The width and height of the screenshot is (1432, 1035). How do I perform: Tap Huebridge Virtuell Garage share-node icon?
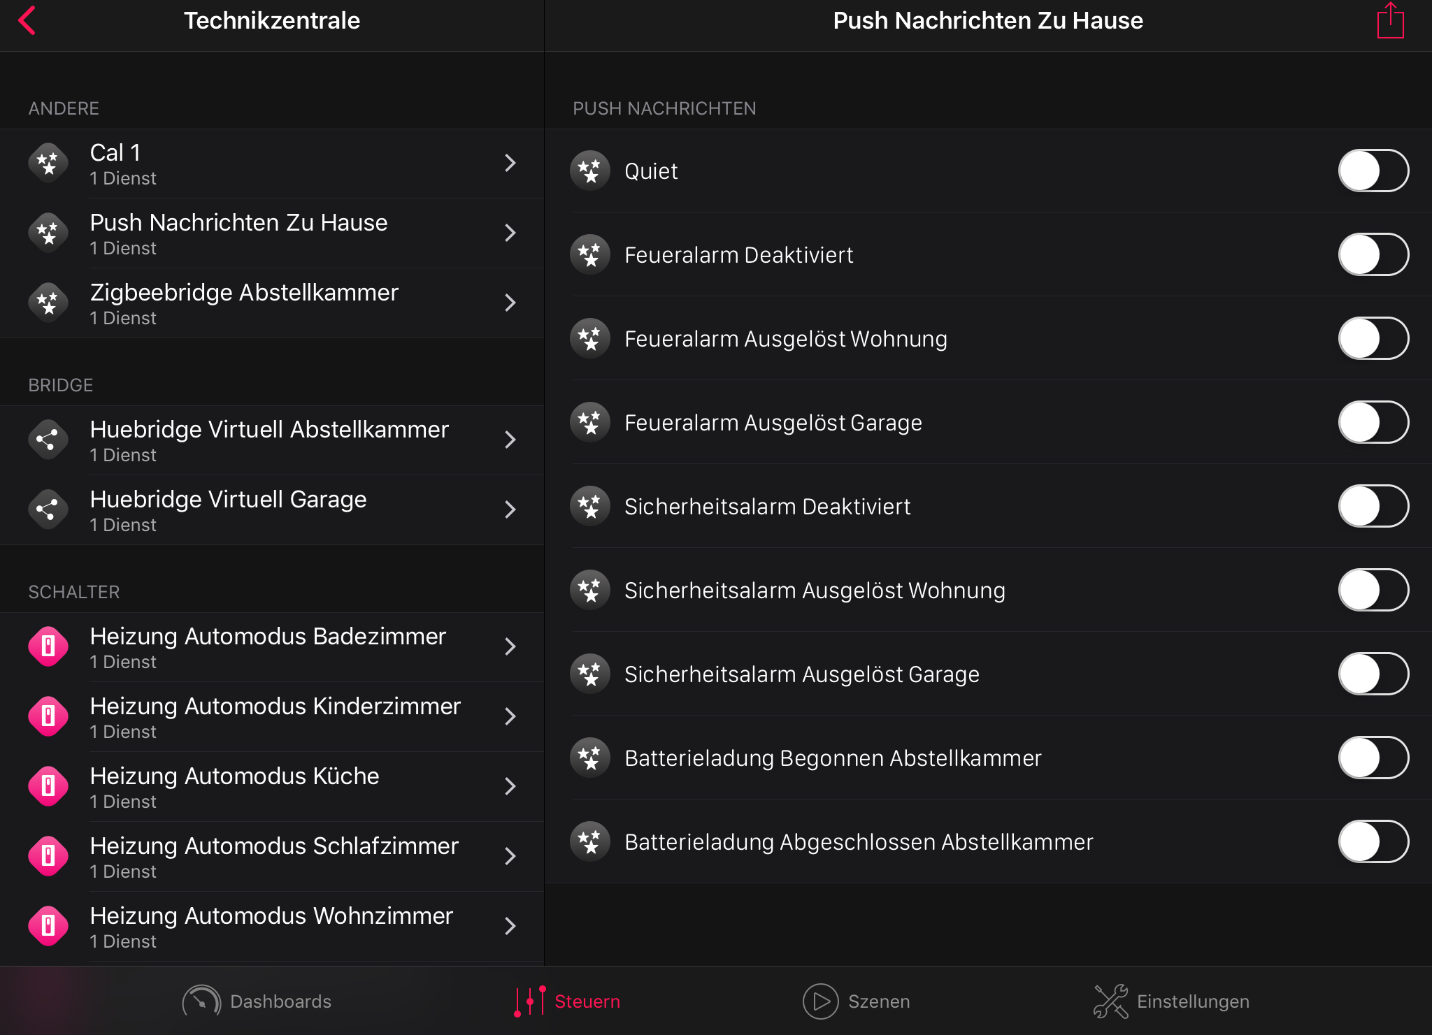click(48, 510)
